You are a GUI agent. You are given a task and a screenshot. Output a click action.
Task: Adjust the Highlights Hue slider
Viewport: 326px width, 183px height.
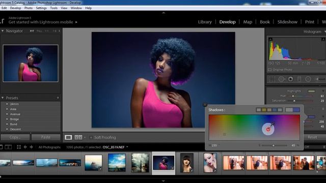click(293, 96)
